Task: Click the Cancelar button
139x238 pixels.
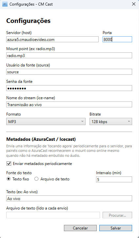Action: tap(80, 228)
